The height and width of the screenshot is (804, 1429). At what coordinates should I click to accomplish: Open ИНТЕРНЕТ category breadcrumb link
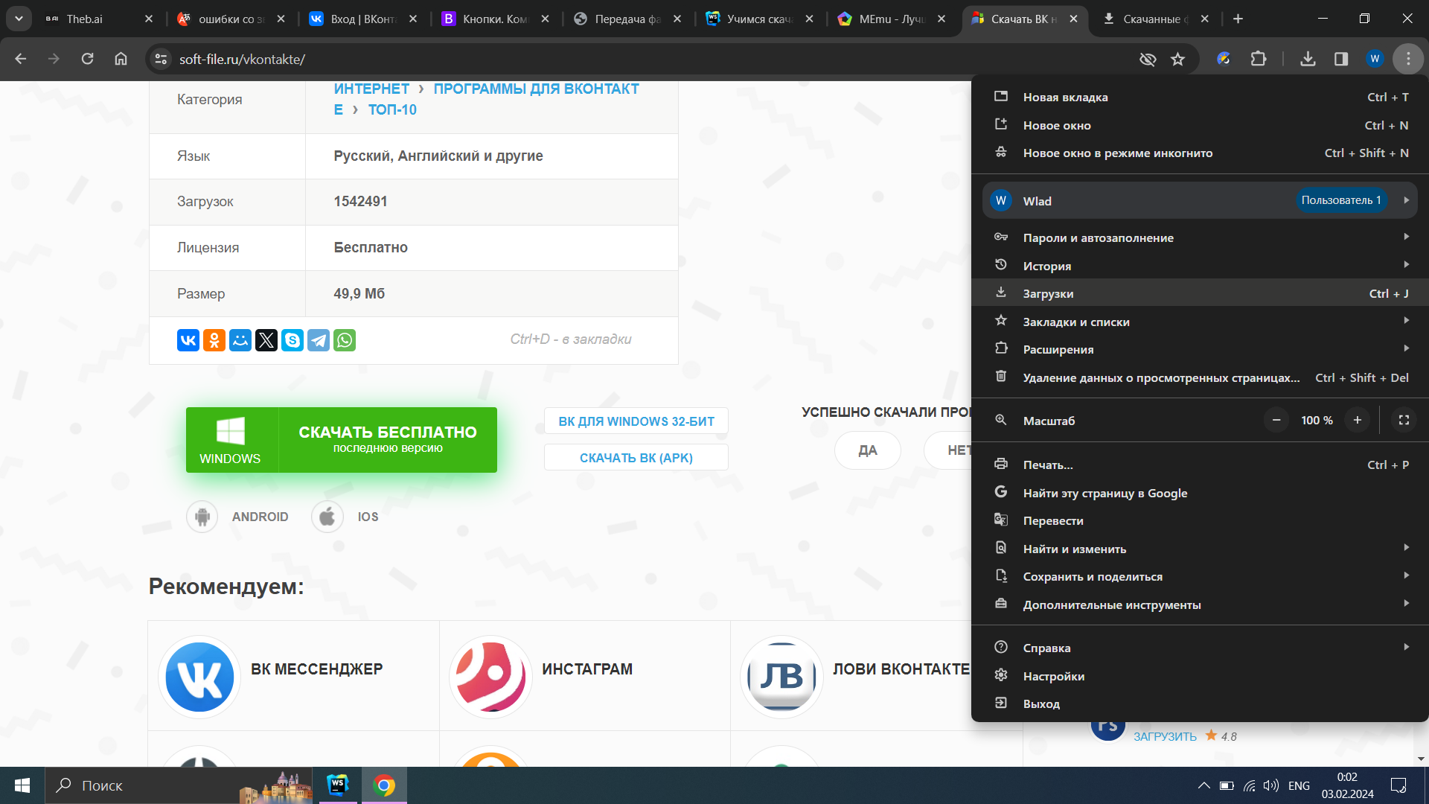click(x=371, y=89)
